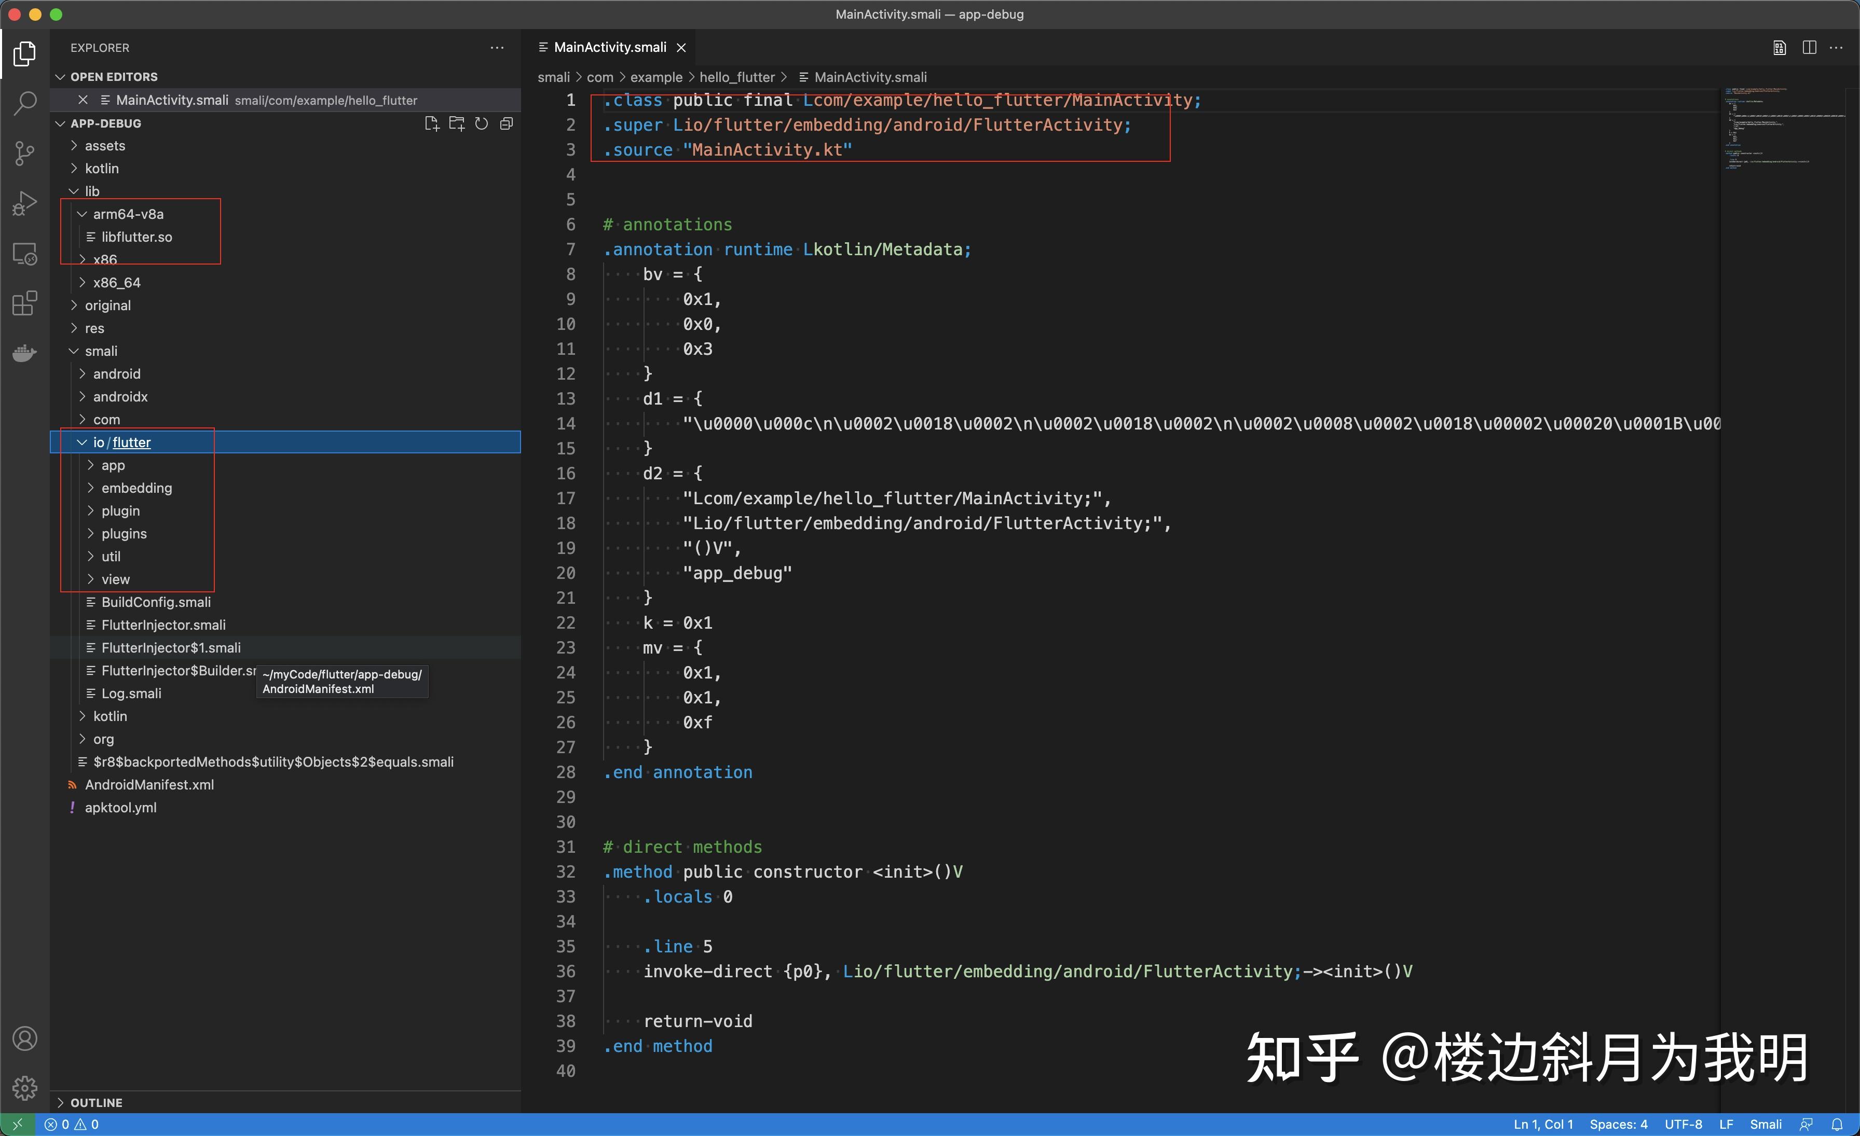Click the feedback icon in status bar
The width and height of the screenshot is (1860, 1136).
pos(1806,1124)
